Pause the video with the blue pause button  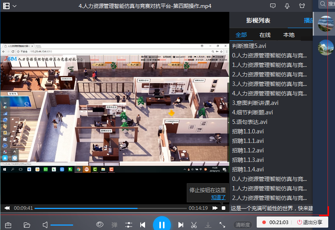(162, 224)
